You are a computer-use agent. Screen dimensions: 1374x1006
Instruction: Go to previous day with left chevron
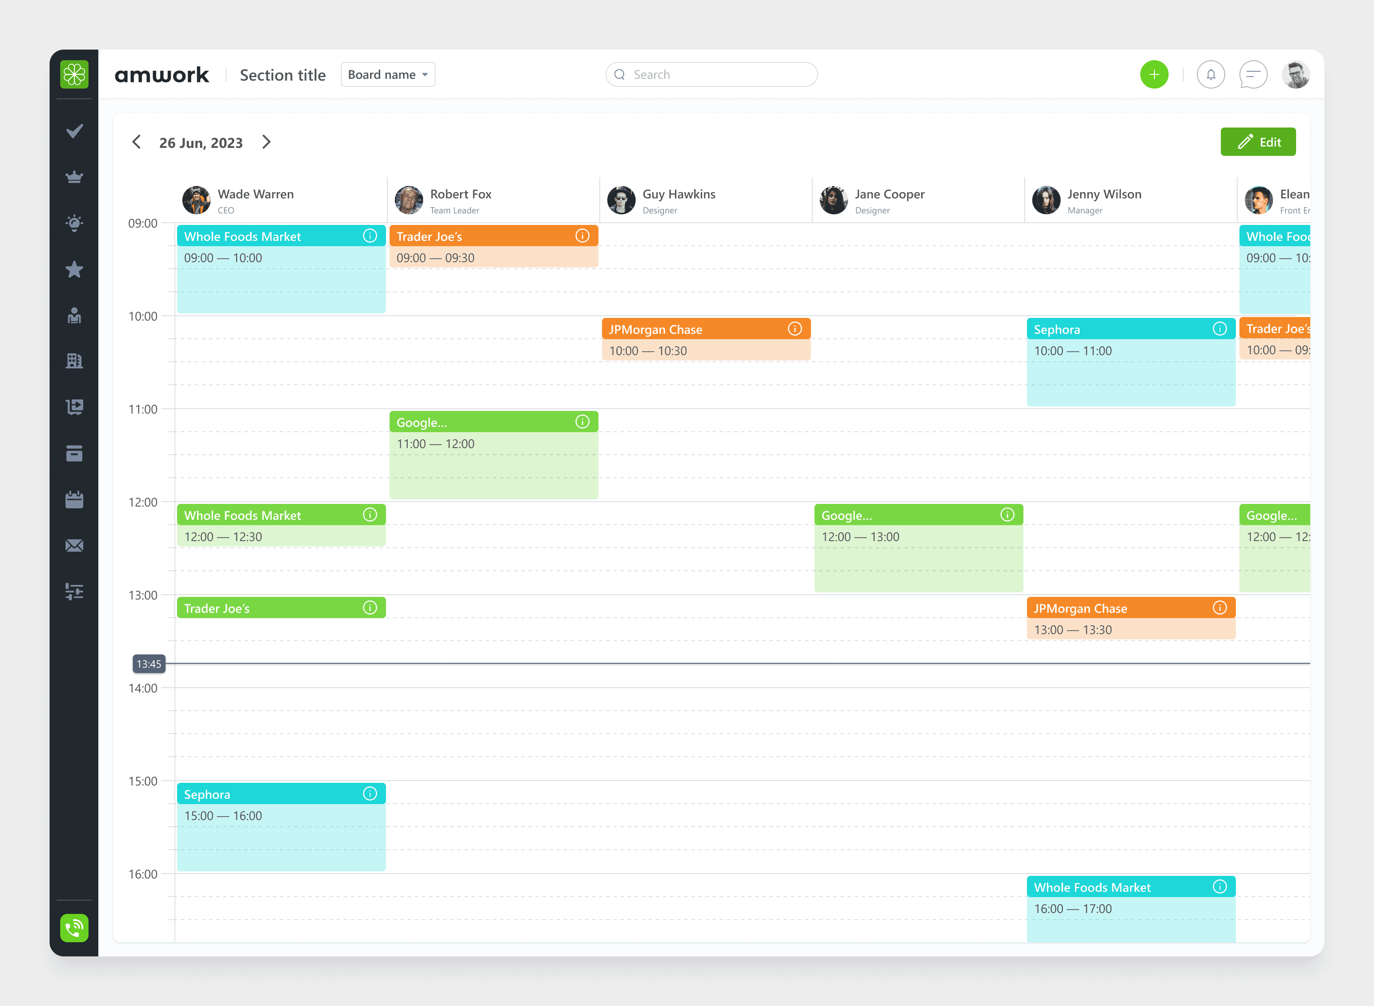pyautogui.click(x=136, y=143)
